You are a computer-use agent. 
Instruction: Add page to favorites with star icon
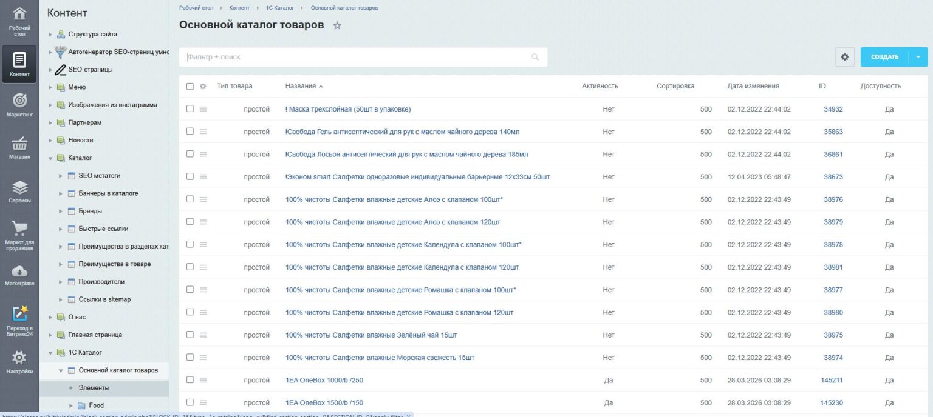337,25
